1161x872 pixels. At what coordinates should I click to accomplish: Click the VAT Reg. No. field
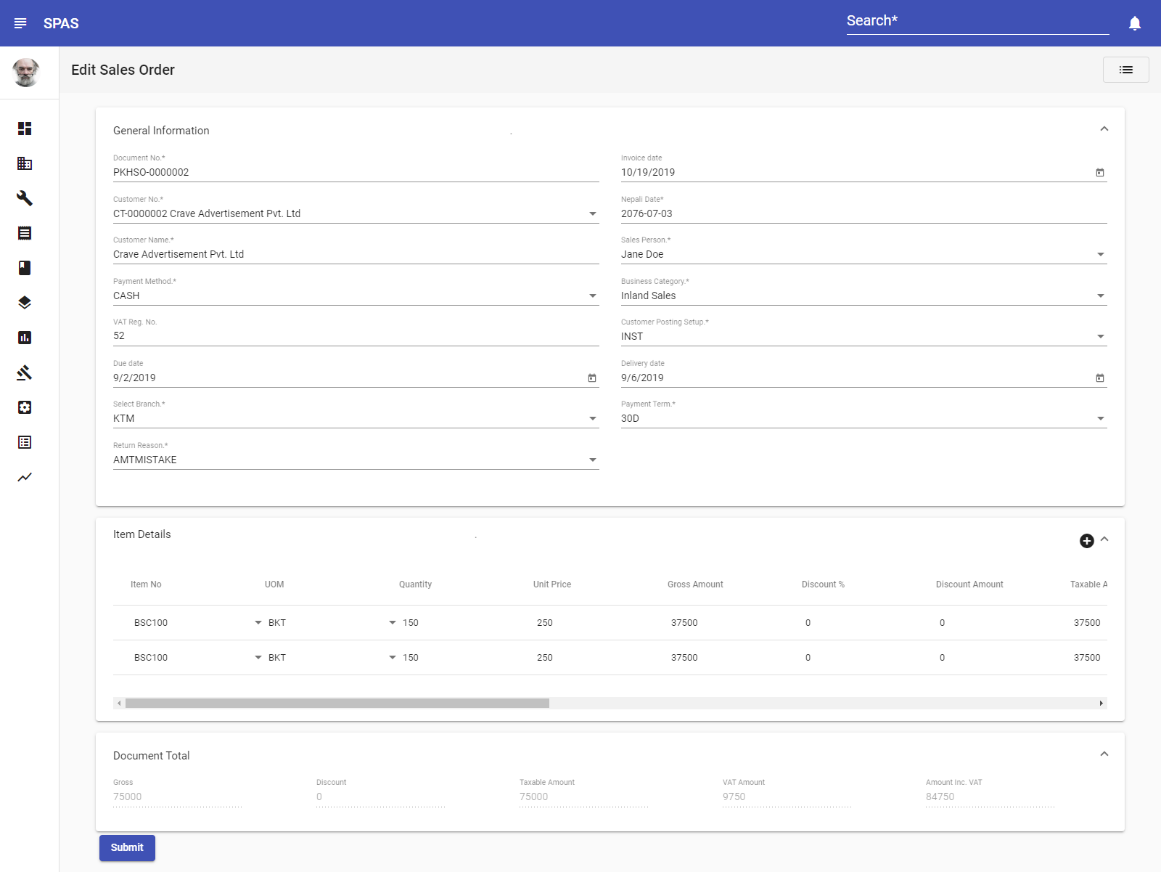356,336
